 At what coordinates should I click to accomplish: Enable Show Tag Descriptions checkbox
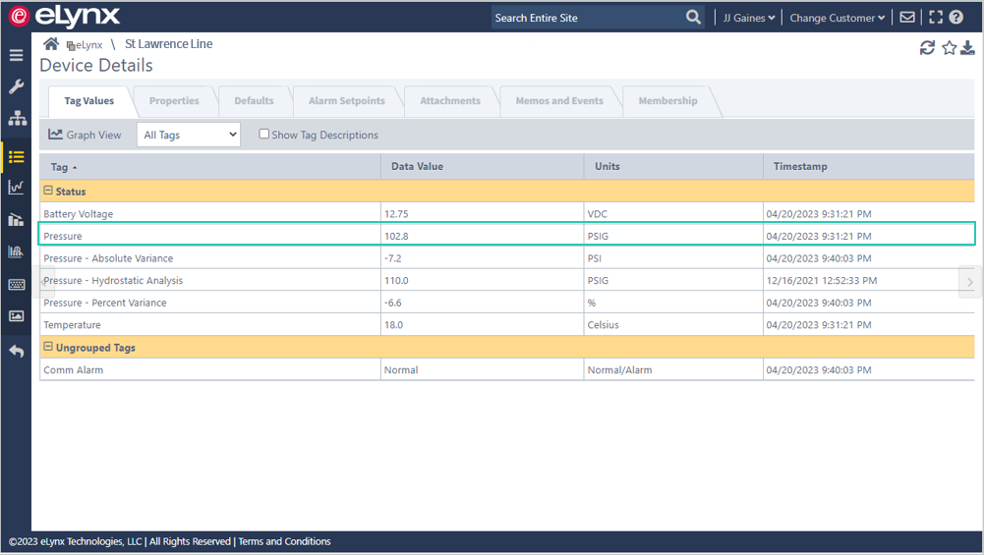264,134
